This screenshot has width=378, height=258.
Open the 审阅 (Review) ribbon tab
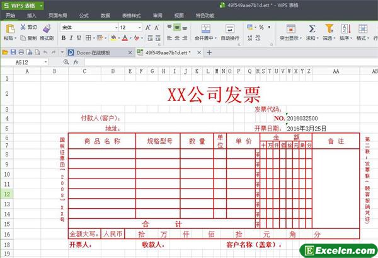[157, 16]
